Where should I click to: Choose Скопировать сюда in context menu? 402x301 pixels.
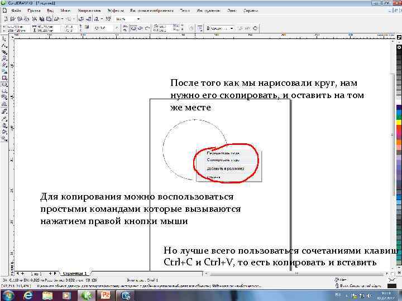pyautogui.click(x=223, y=160)
